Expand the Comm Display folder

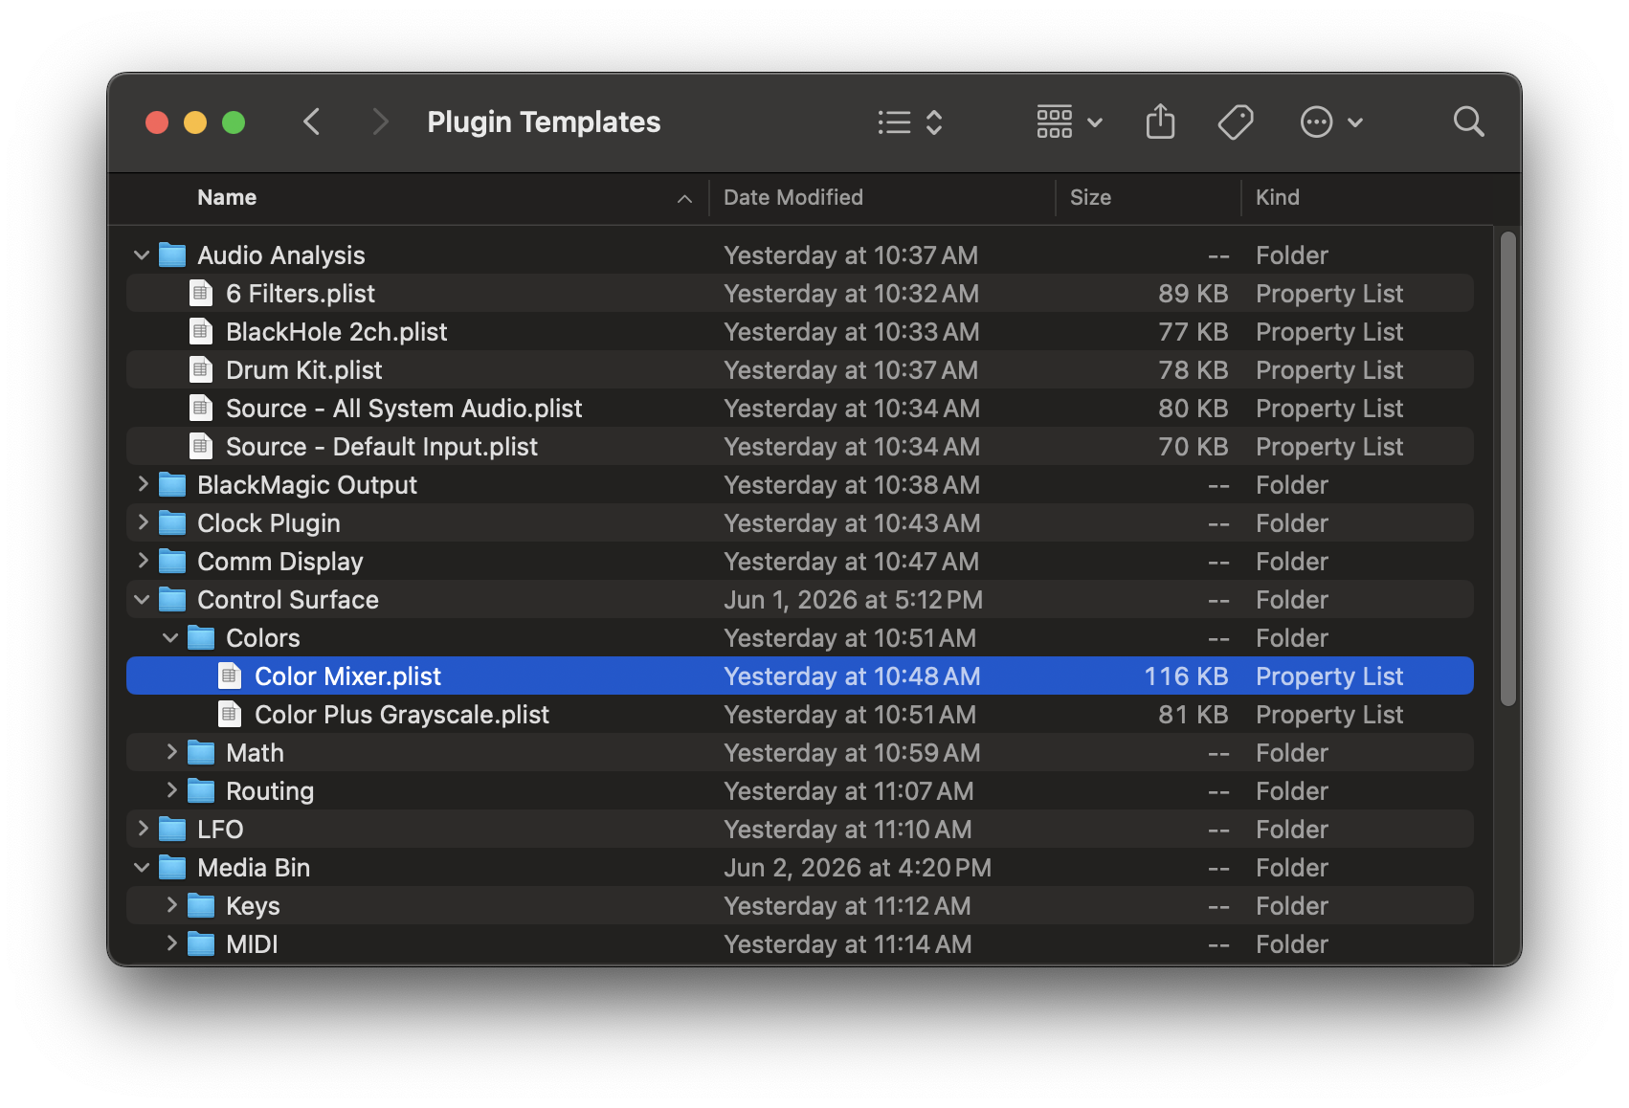(x=142, y=562)
